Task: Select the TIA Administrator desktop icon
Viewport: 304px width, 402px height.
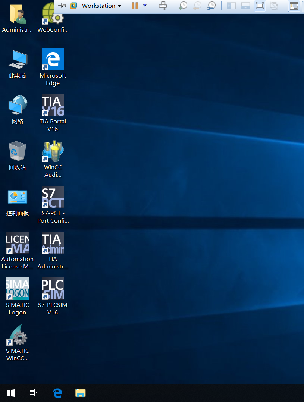Action: pyautogui.click(x=53, y=243)
